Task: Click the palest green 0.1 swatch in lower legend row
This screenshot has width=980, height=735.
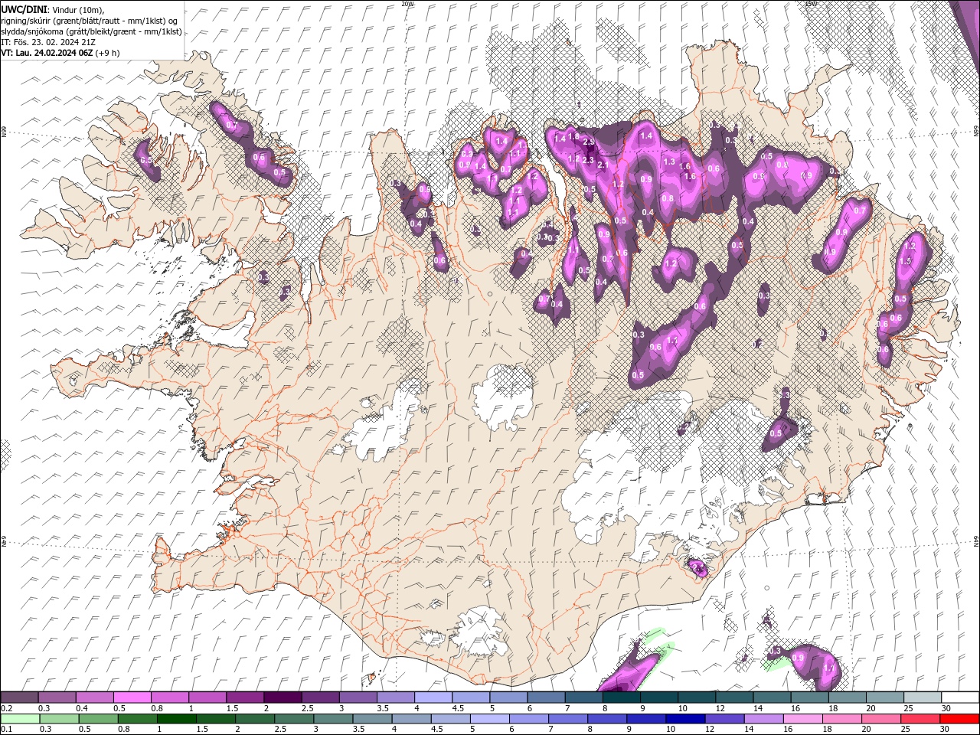Action: [x=20, y=719]
